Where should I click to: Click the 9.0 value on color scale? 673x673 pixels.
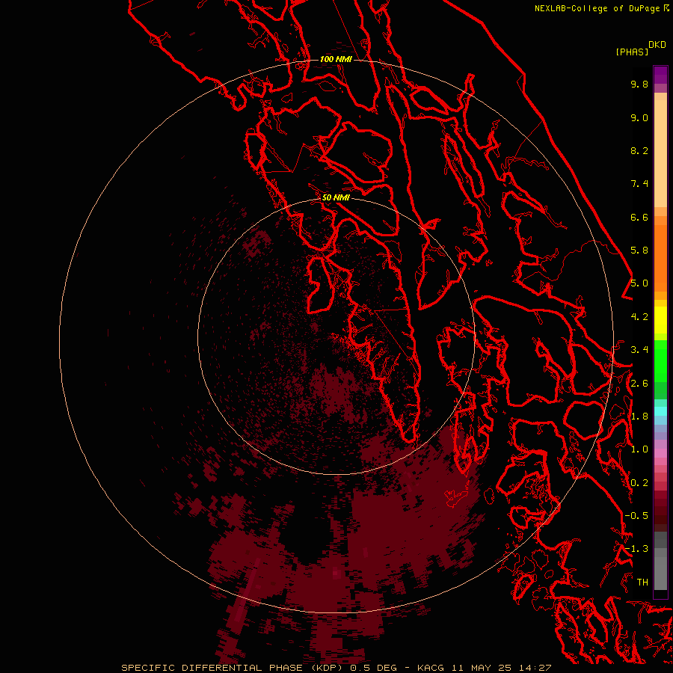pyautogui.click(x=639, y=117)
